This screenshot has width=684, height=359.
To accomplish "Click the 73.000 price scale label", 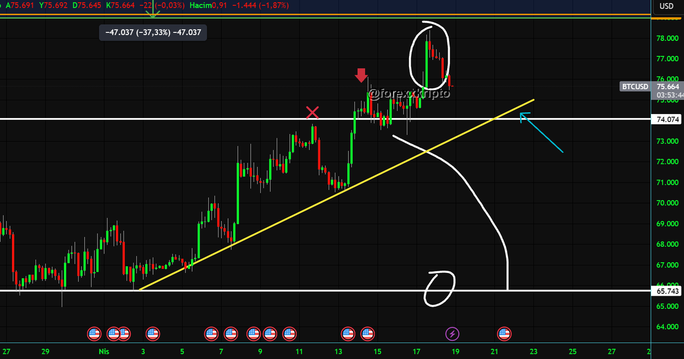I will [x=667, y=141].
